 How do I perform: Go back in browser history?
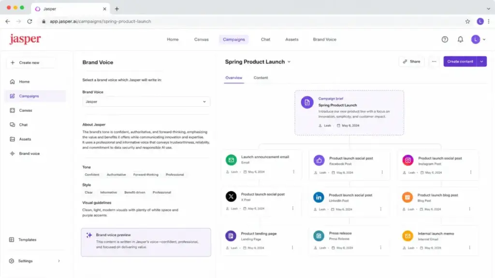point(8,21)
